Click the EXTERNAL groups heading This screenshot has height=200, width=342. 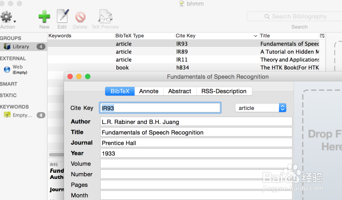click(x=13, y=59)
